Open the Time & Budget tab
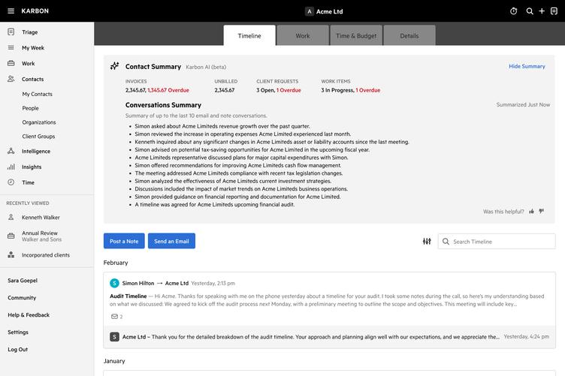The image size is (565, 376). point(356,35)
